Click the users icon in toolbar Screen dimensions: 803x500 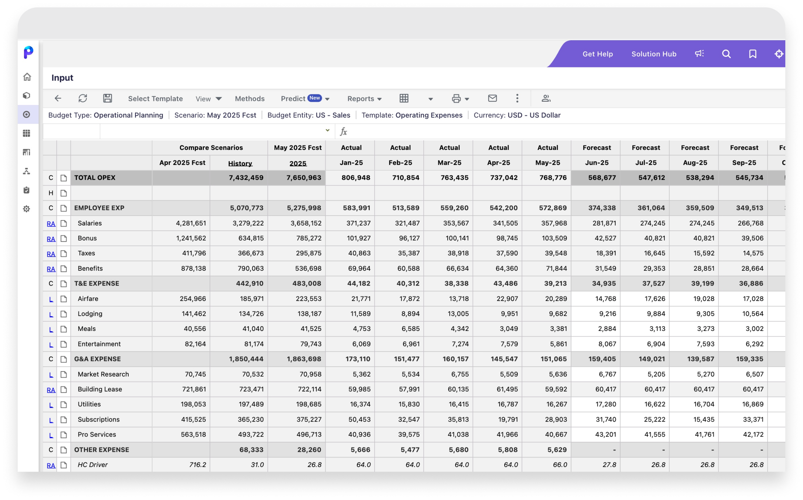pyautogui.click(x=546, y=98)
